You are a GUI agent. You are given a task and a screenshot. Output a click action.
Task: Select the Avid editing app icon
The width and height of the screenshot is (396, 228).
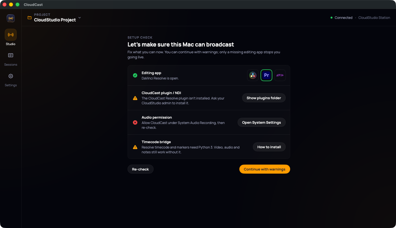(280, 75)
